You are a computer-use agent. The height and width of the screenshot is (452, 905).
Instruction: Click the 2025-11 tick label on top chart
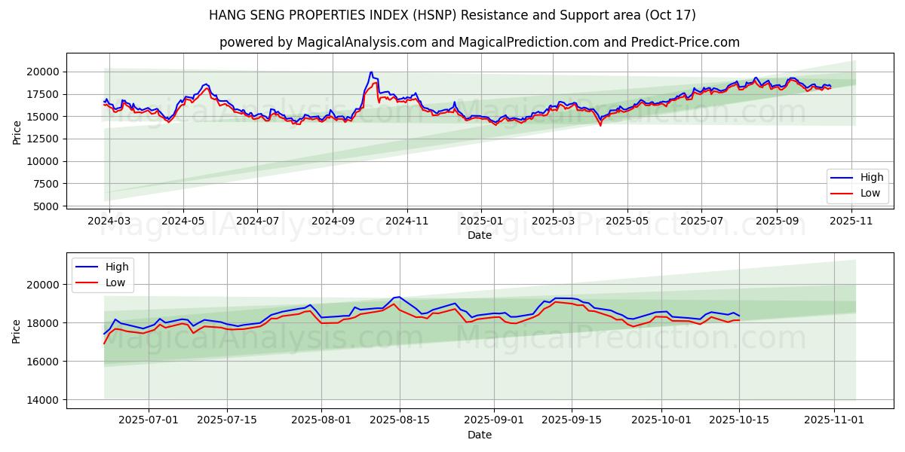tap(852, 221)
